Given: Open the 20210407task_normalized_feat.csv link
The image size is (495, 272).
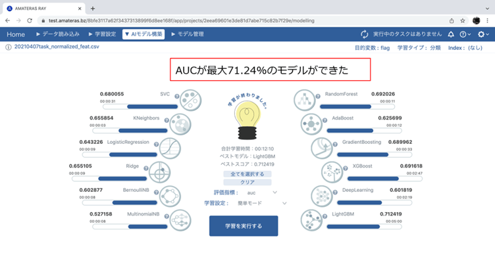Looking at the screenshot, I should click(57, 47).
